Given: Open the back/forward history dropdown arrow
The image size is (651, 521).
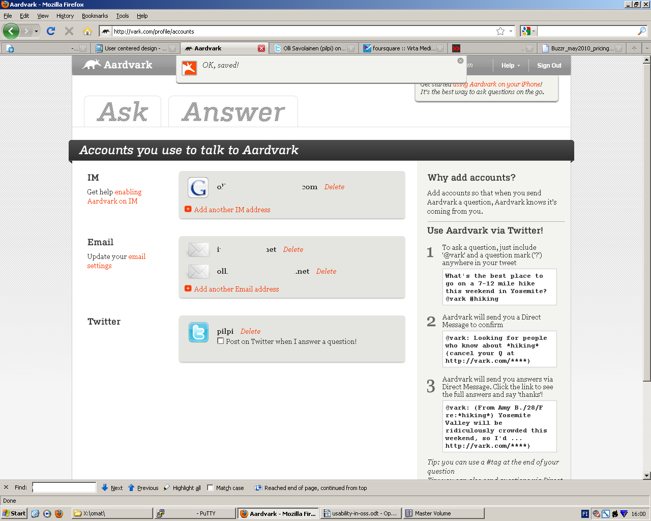Looking at the screenshot, I should [36, 32].
